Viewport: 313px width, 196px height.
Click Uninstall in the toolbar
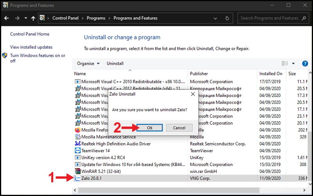tap(115, 64)
